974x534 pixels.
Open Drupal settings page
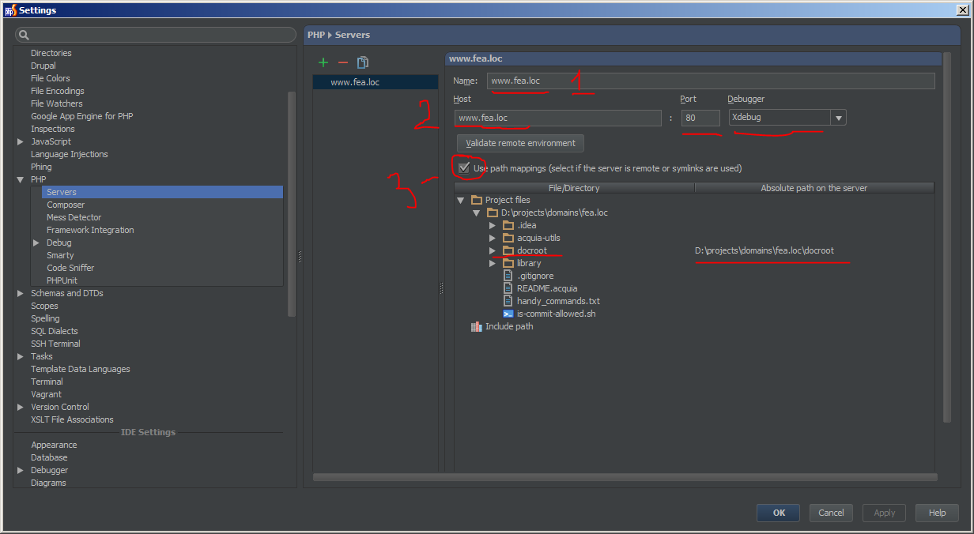[x=43, y=66]
